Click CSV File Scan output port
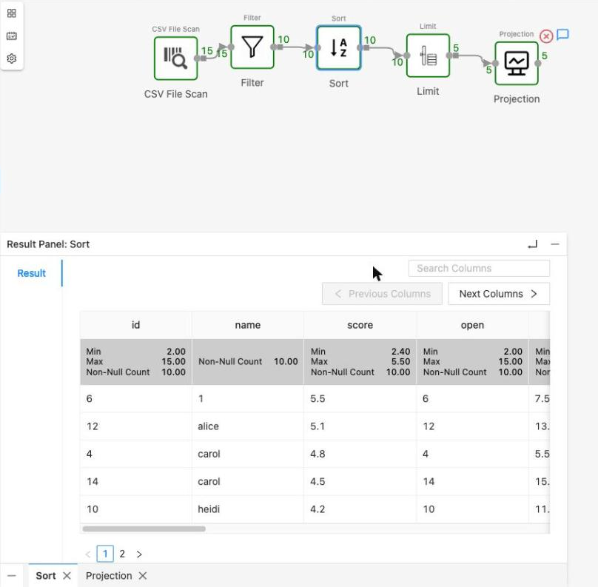Viewport: 598px width, 587px height. 197,58
